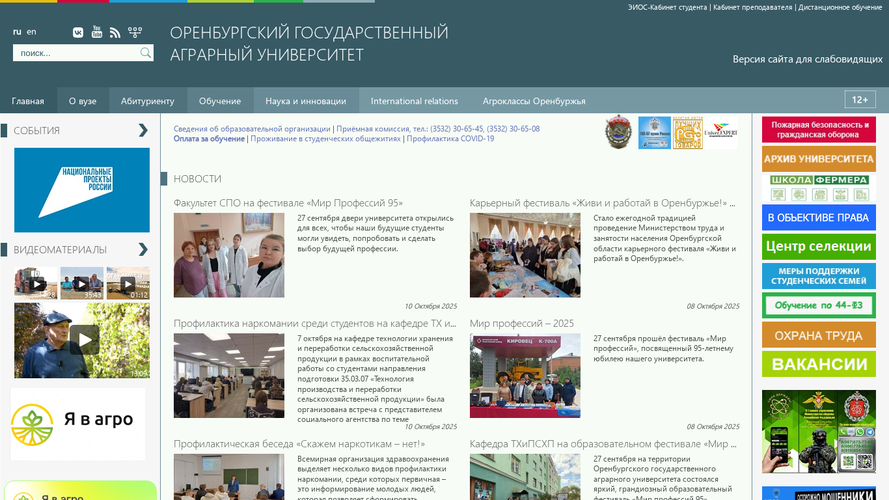Open Меры поддержки студенческих семей banner

coord(819,276)
